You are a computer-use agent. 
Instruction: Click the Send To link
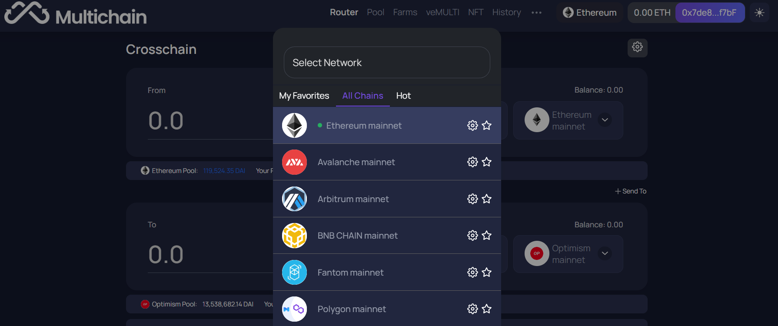pyautogui.click(x=631, y=191)
